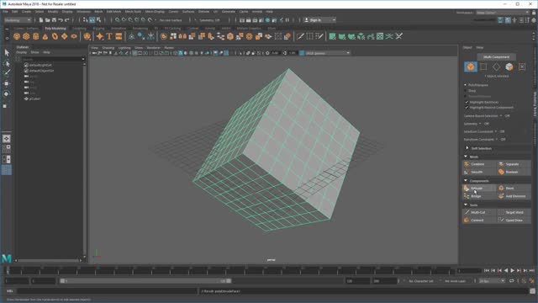This screenshot has height=303, width=538.
Task: Collapse the Components section
Action: (x=466, y=180)
